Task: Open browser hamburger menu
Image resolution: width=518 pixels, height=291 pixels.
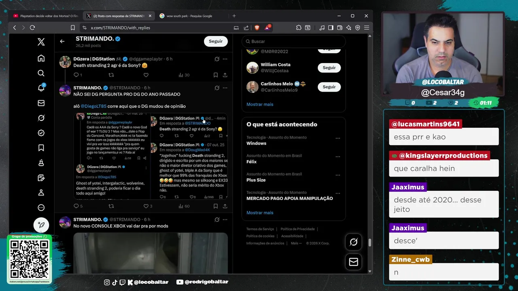Action: (366, 27)
